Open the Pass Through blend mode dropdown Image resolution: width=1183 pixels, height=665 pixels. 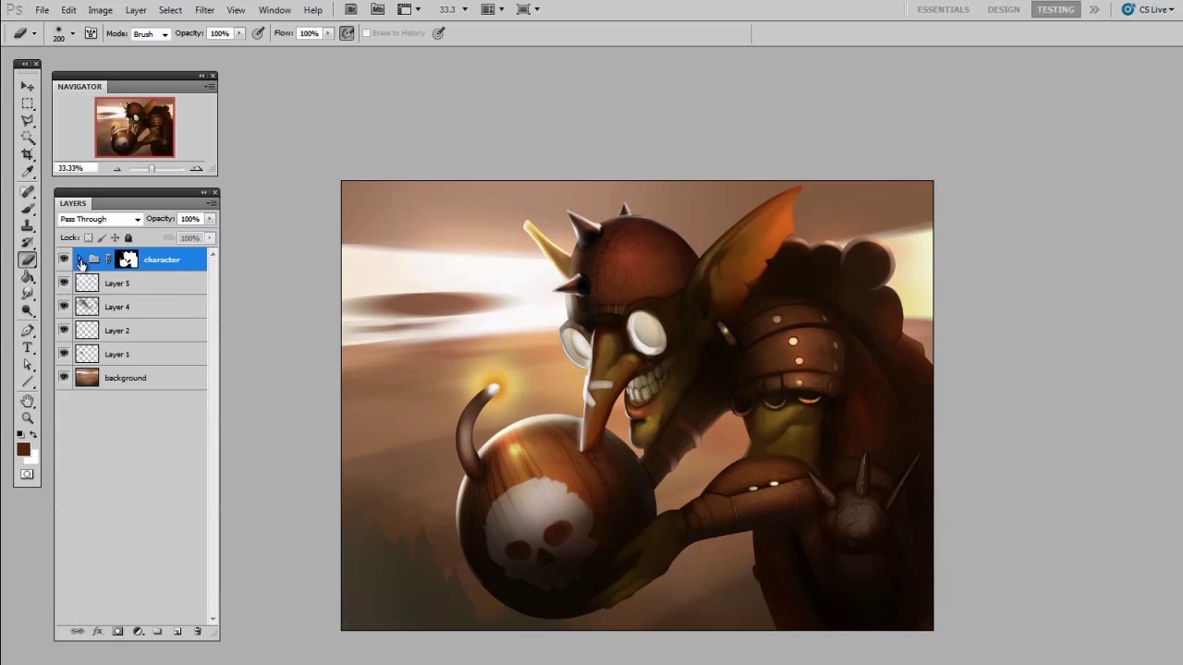(x=100, y=219)
